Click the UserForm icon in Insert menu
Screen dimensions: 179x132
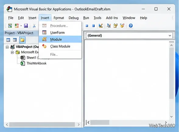click(x=44, y=32)
